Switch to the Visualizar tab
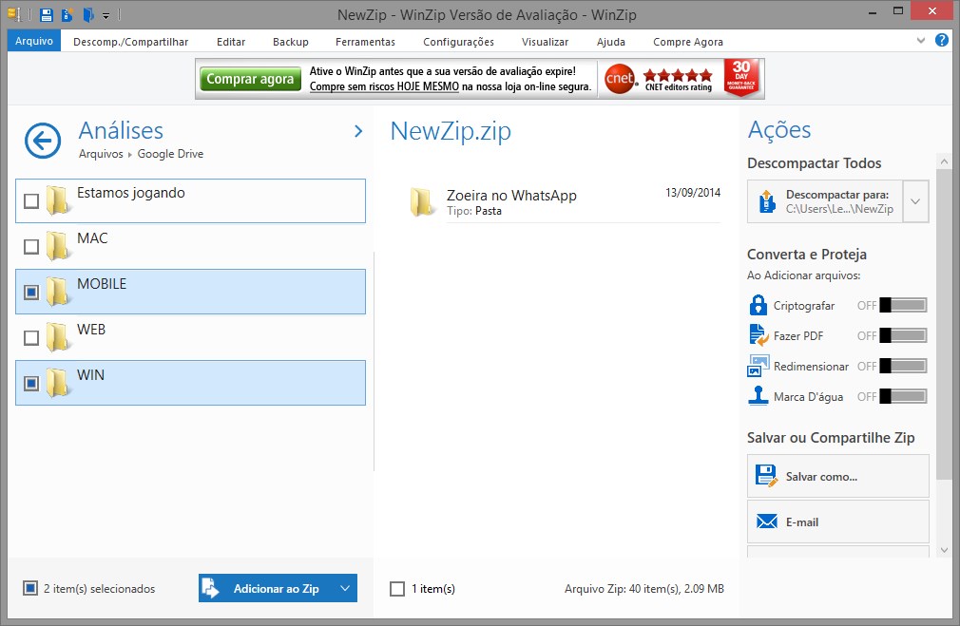Screen dimensions: 960x626 click(545, 42)
